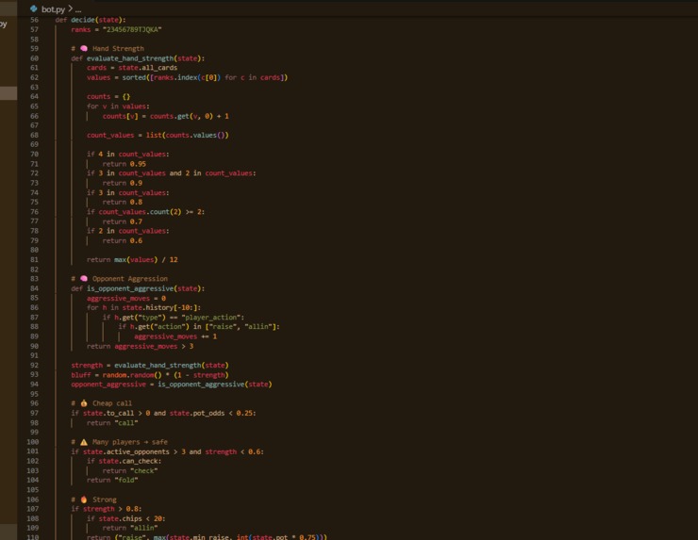698x540 pixels.
Task: Click the 'cards = state.all_cards' line
Action: pyautogui.click(x=132, y=68)
